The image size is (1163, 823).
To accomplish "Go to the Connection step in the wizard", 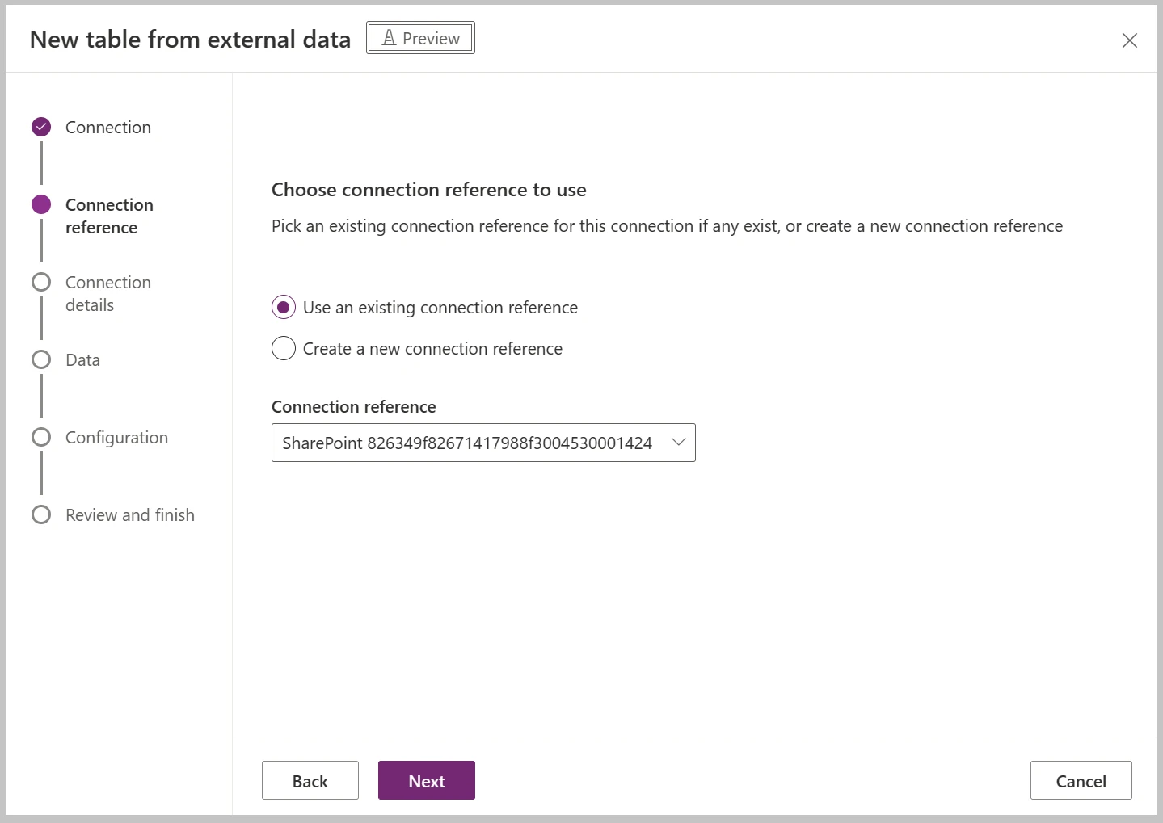I will tap(107, 127).
